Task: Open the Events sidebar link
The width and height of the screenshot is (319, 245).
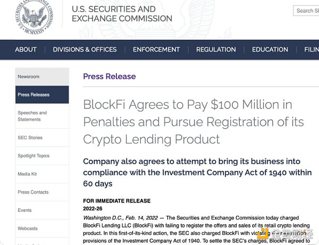Action: (42, 210)
